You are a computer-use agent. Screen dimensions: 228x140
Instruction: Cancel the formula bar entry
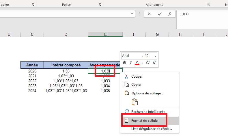(x=149, y=14)
